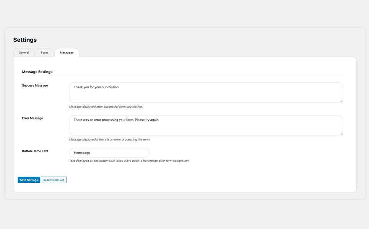Click the Message Settings section heading

(37, 72)
